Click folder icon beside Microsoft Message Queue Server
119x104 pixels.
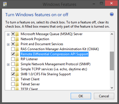[17, 34]
